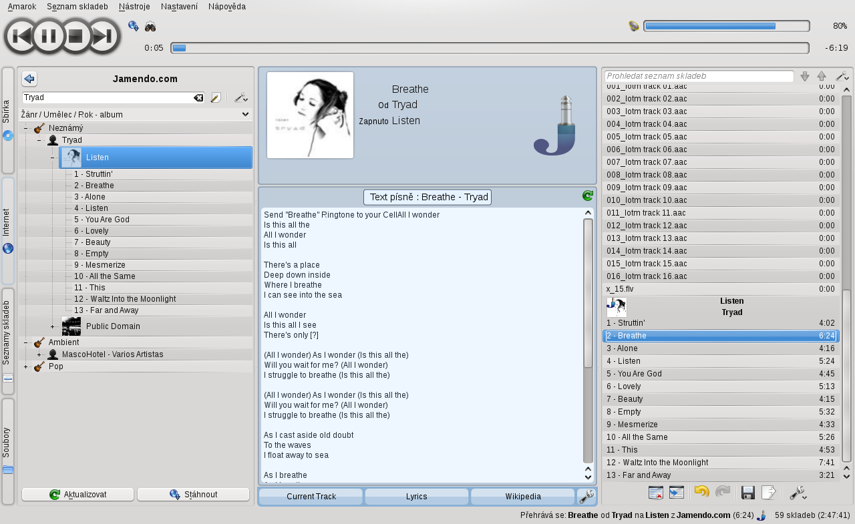Screen dimensions: 855x524
Task: Open filter editor pencil icon
Action: pos(216,97)
